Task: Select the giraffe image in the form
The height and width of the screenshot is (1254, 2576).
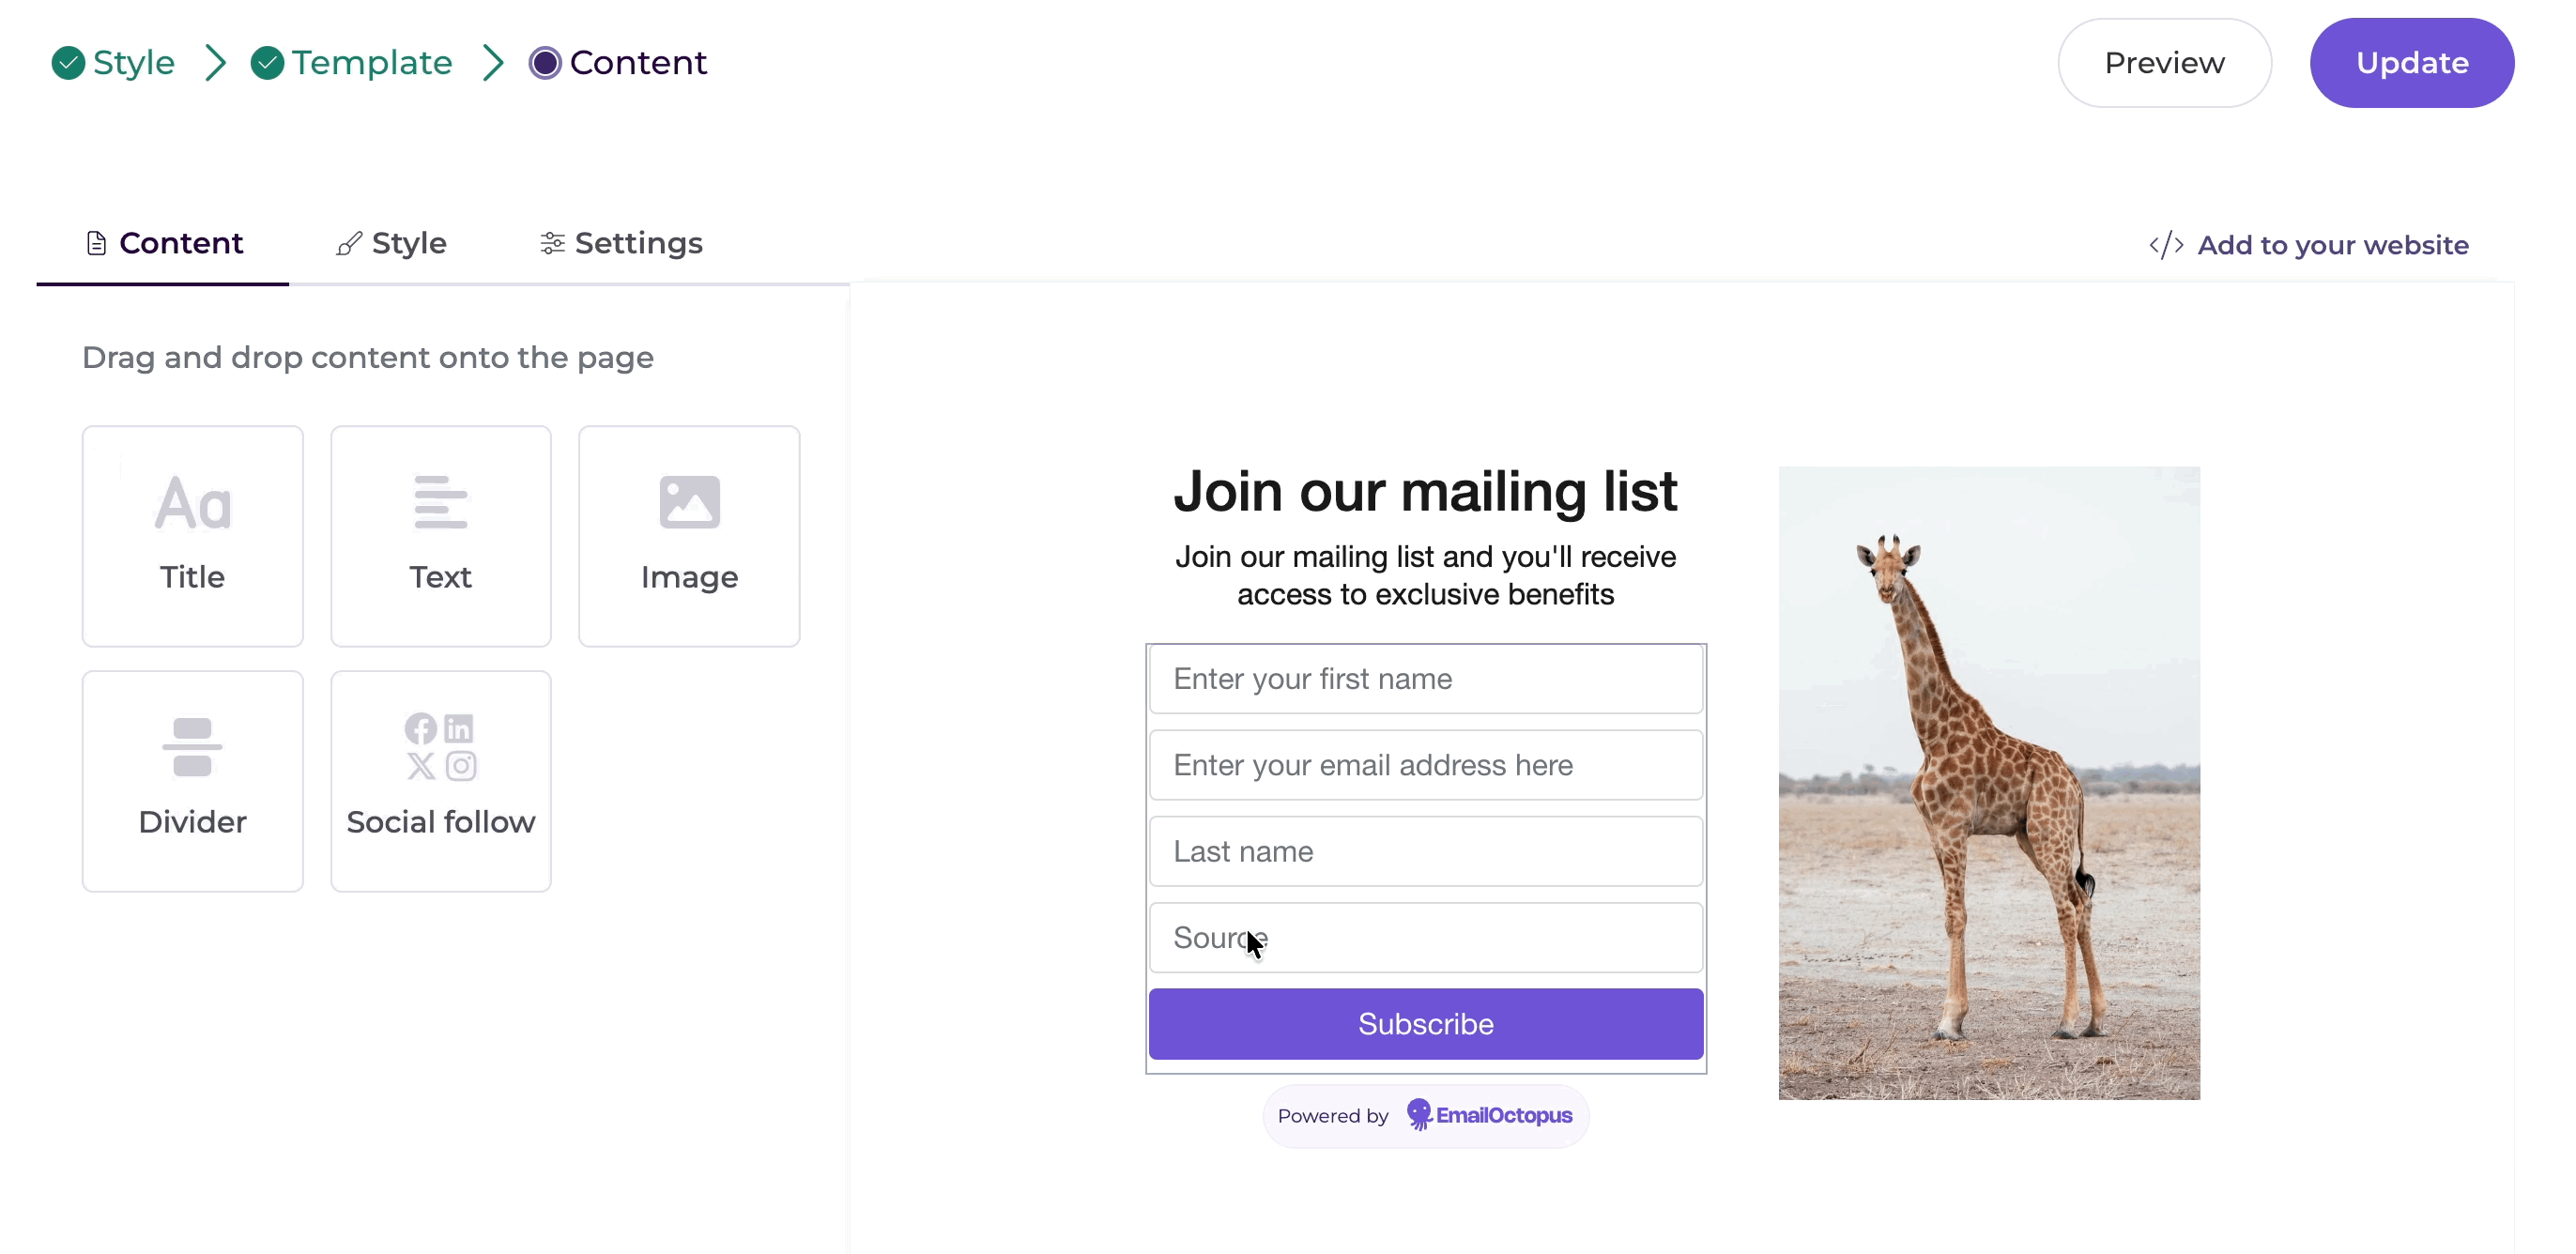Action: tap(1988, 783)
